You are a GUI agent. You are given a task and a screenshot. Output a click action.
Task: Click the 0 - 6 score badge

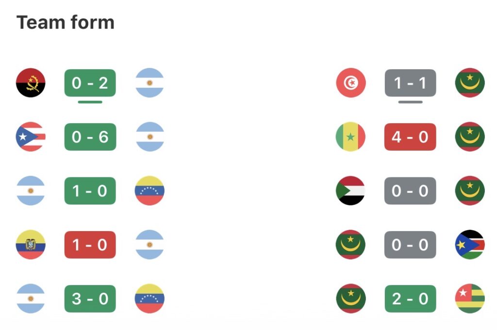tap(90, 137)
